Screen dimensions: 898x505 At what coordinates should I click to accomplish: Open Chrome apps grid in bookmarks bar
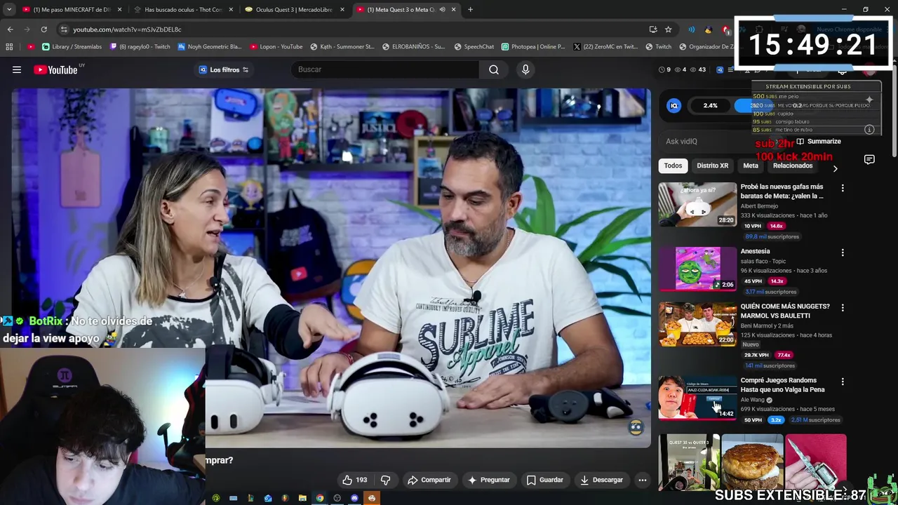click(x=9, y=47)
